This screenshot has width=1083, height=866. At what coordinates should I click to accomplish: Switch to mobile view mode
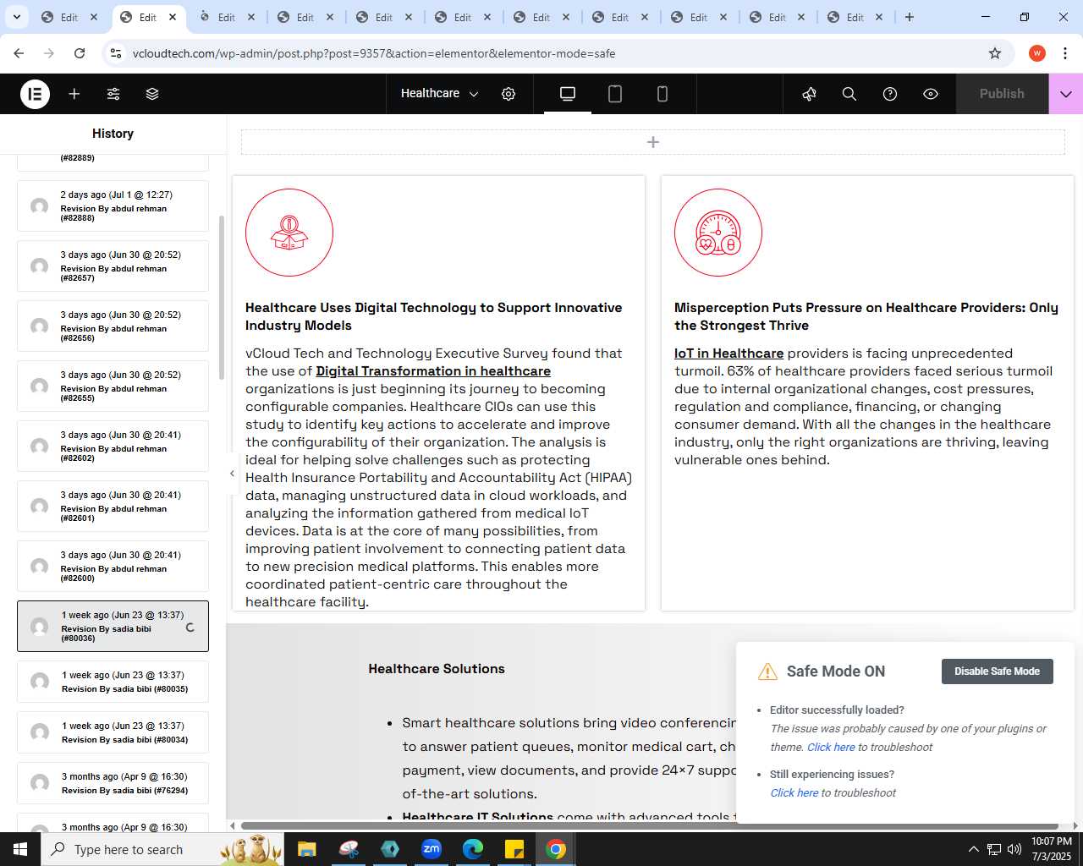(x=662, y=94)
